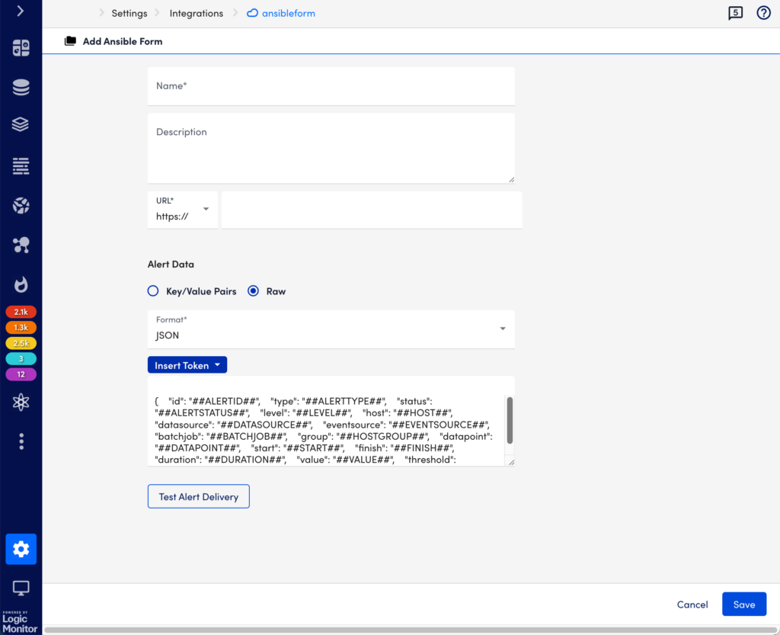Click the Test Alert Delivery button

coord(198,496)
